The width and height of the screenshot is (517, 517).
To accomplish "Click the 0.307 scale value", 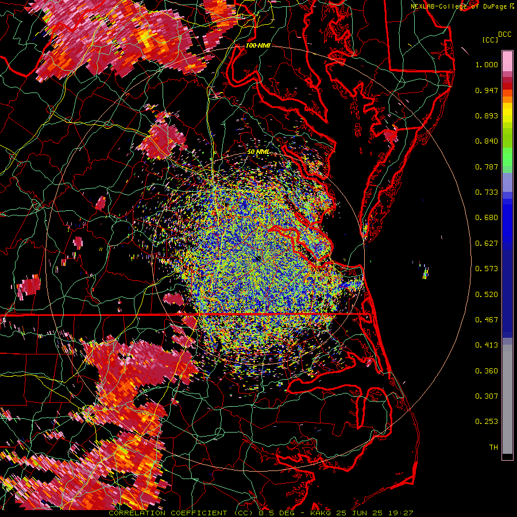I will 487,396.
